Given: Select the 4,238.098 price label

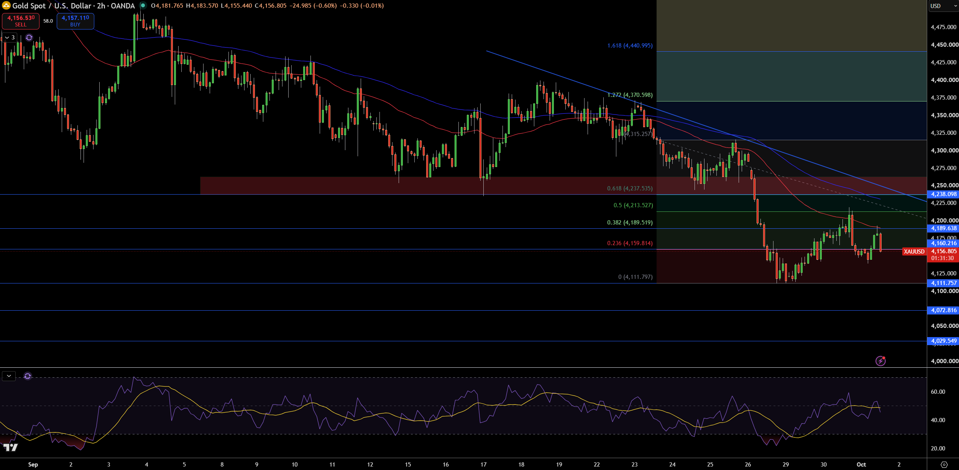Looking at the screenshot, I should point(943,194).
